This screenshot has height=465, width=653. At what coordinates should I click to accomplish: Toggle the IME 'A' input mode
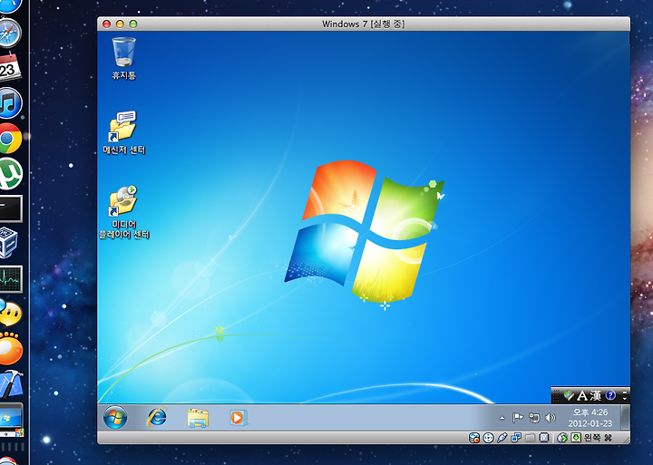(581, 395)
